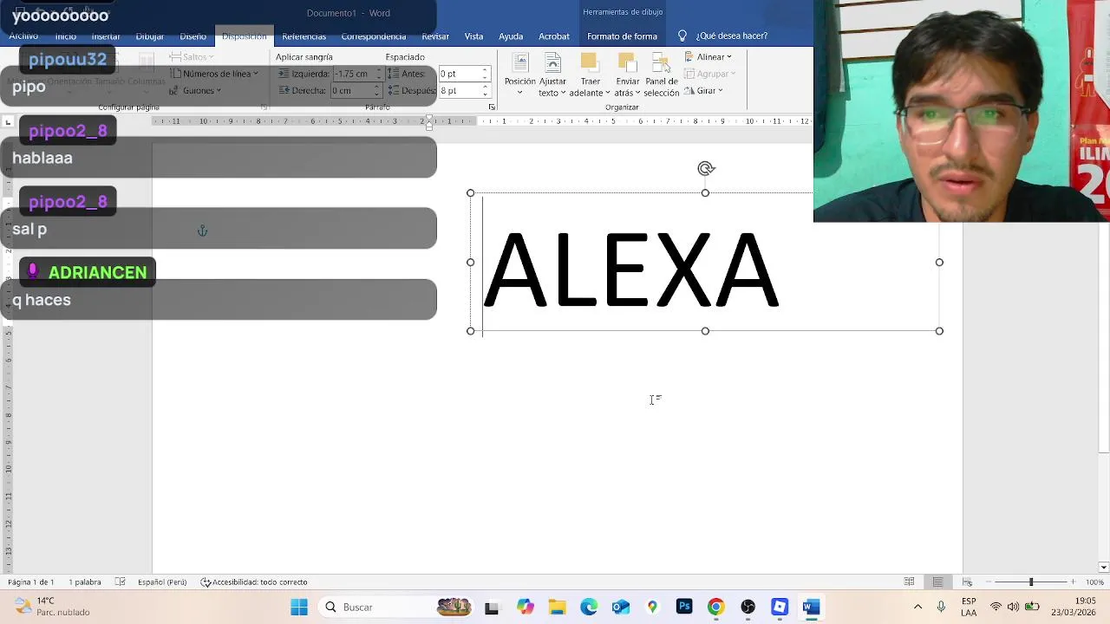
Task: Open the Acrobat tab
Action: point(554,36)
